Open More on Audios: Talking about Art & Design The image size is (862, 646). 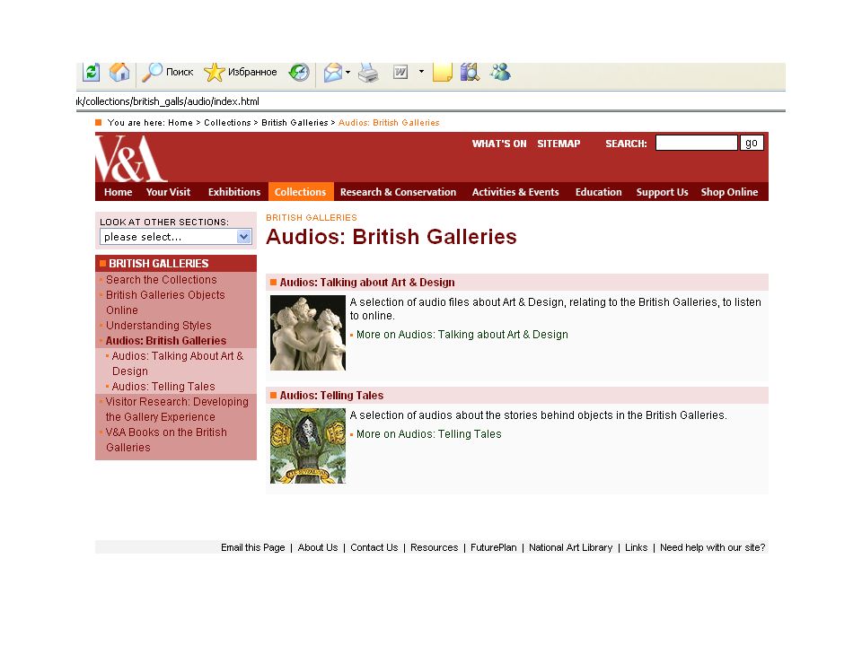tap(462, 335)
